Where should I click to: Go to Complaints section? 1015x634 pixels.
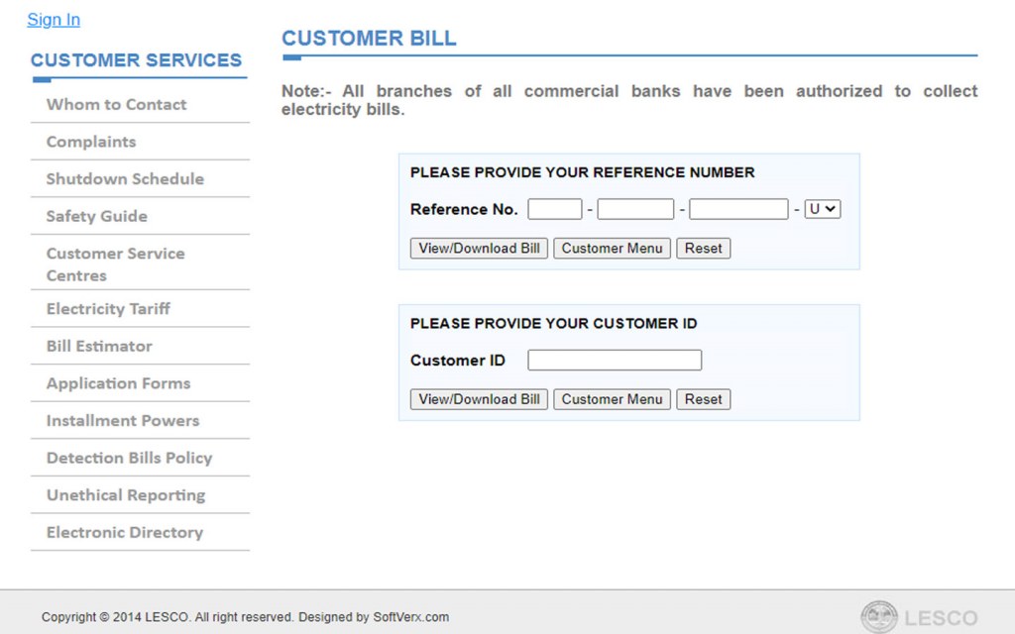pos(91,142)
